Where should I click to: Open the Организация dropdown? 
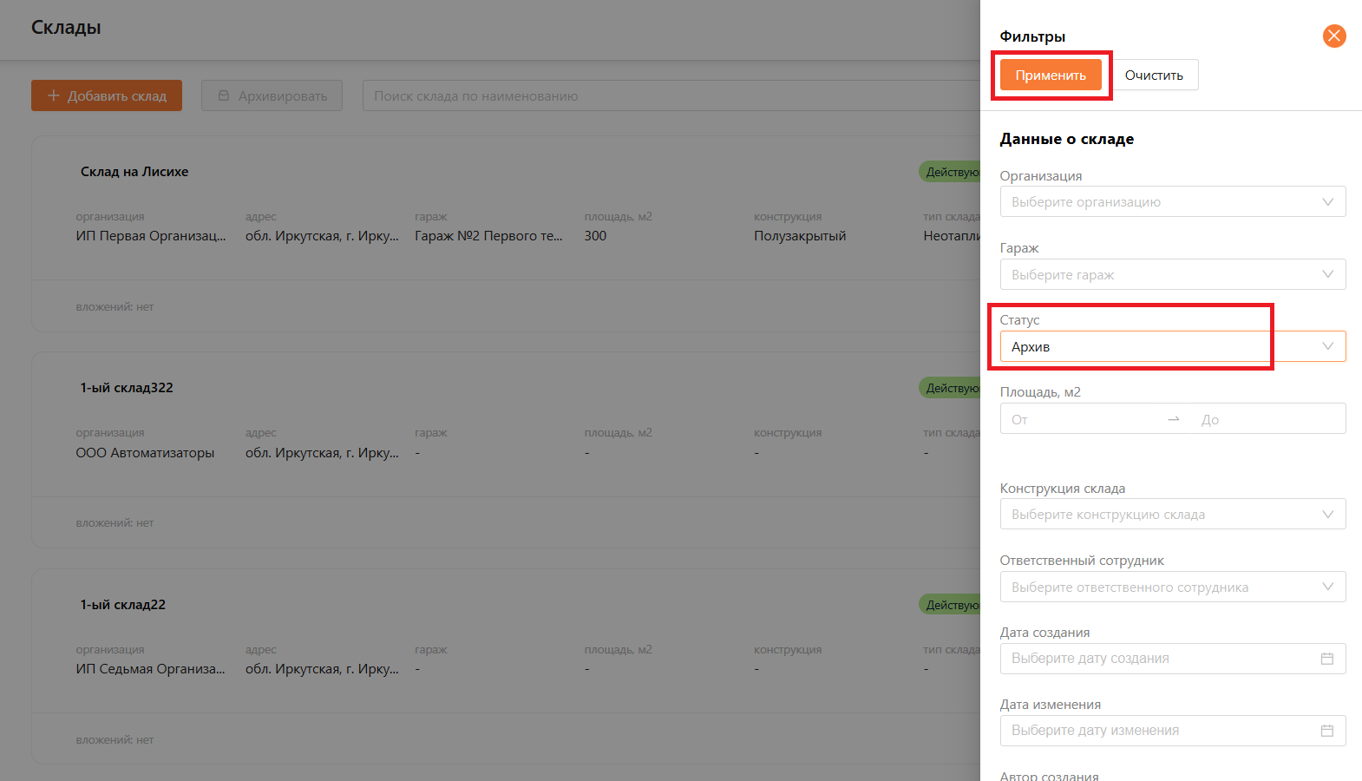coord(1171,202)
